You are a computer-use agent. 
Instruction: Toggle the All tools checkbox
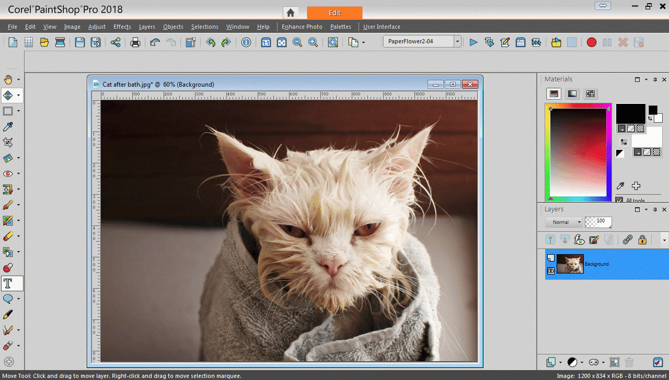coord(619,200)
